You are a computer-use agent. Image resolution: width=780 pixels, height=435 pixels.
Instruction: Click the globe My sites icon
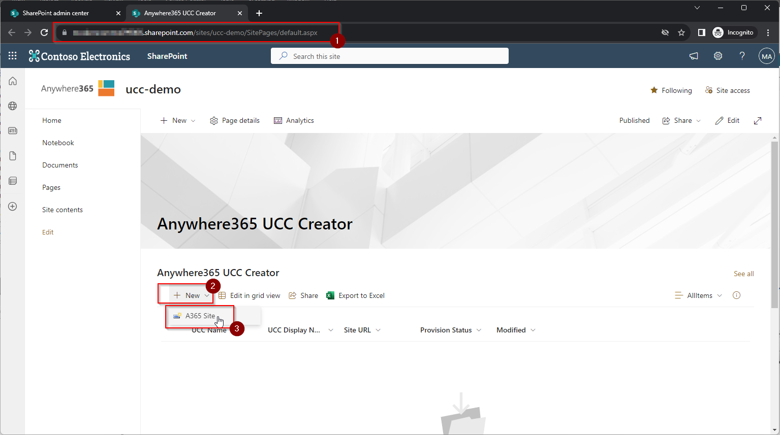pos(13,106)
